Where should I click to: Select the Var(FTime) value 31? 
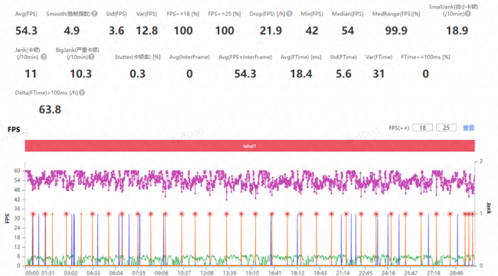[x=378, y=74]
